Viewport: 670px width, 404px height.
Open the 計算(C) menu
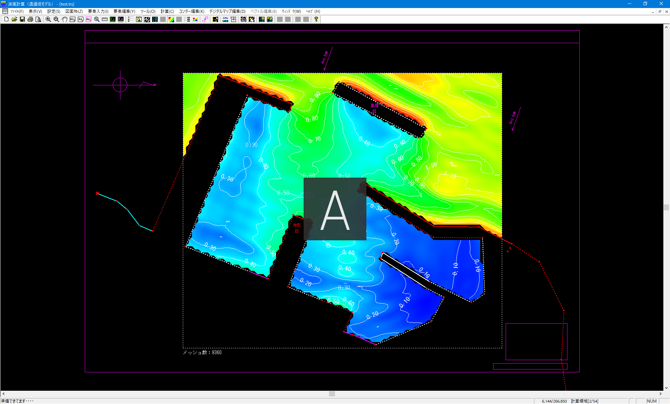[x=167, y=11]
